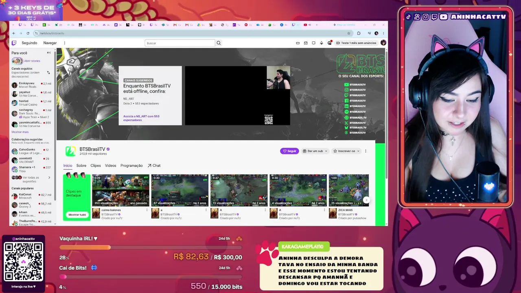Image resolution: width=521 pixels, height=293 pixels.
Task: Open the notifications icon with red badge
Action: [330, 43]
